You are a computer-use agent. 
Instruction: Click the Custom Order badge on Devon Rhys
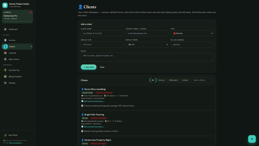[x=87, y=93]
